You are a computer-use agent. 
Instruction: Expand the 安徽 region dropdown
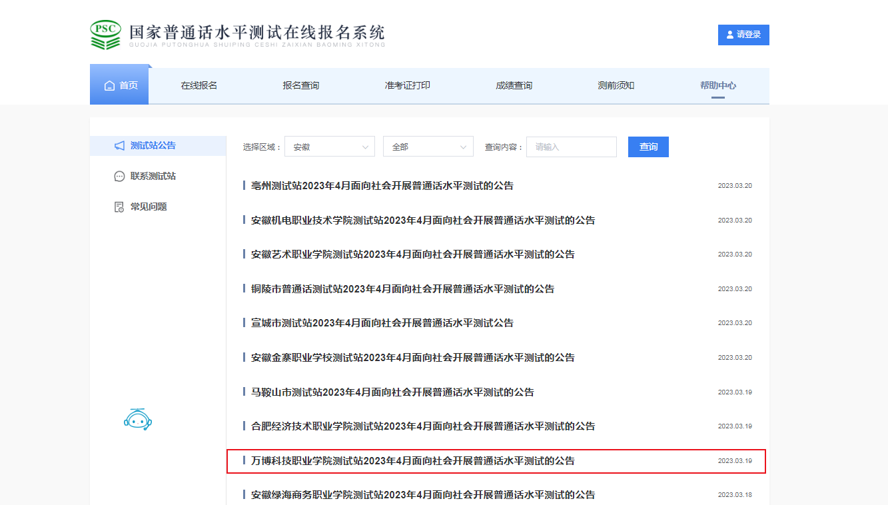tap(330, 147)
